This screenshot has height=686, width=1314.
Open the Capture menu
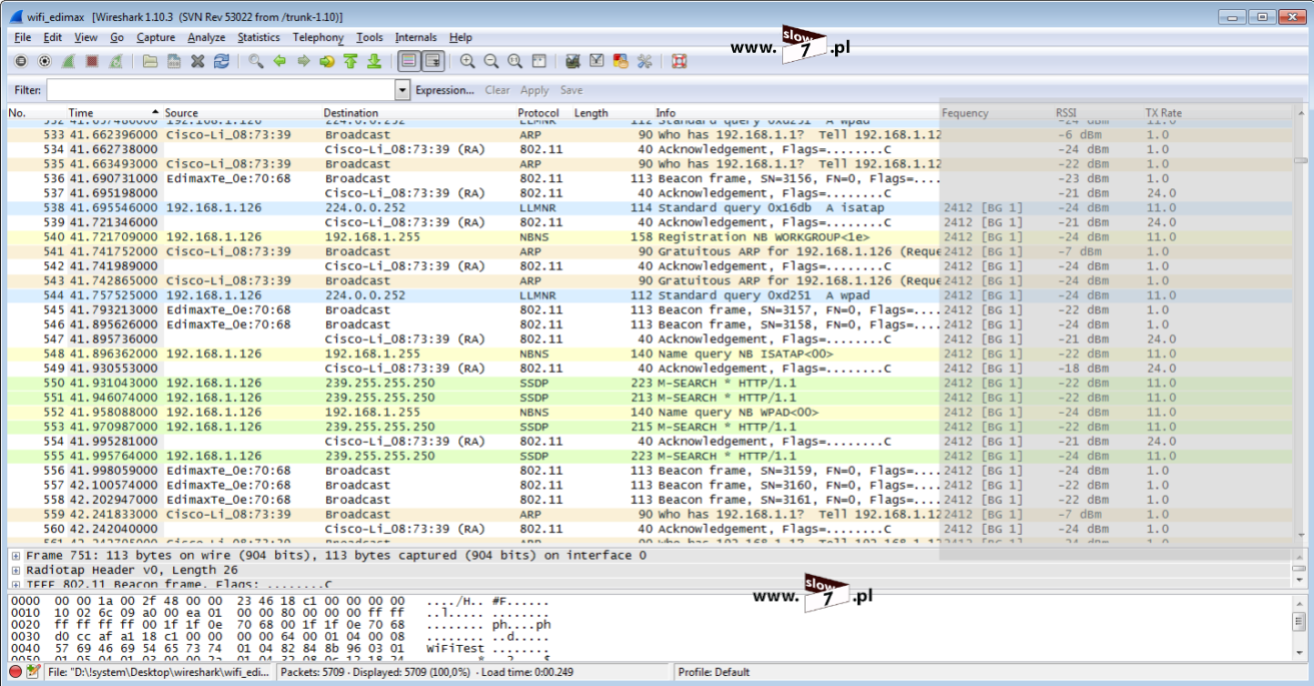(156, 37)
